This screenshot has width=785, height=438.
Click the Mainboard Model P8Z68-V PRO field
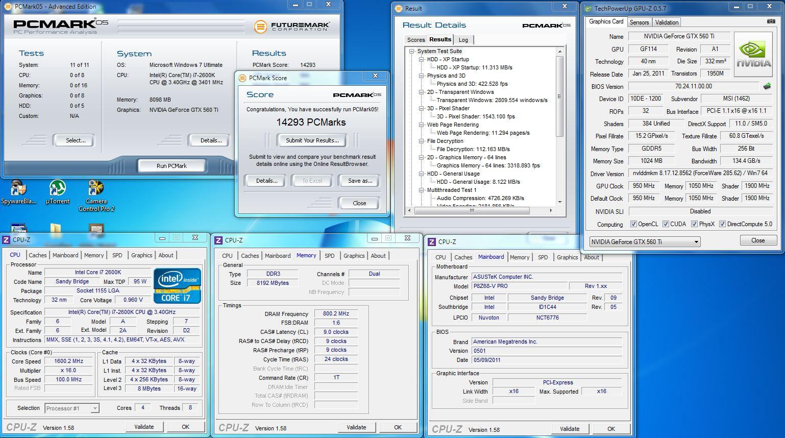[x=519, y=286]
